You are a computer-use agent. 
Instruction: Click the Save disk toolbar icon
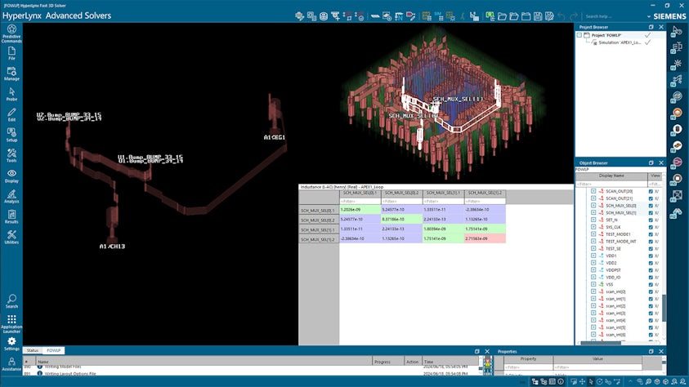(x=538, y=16)
